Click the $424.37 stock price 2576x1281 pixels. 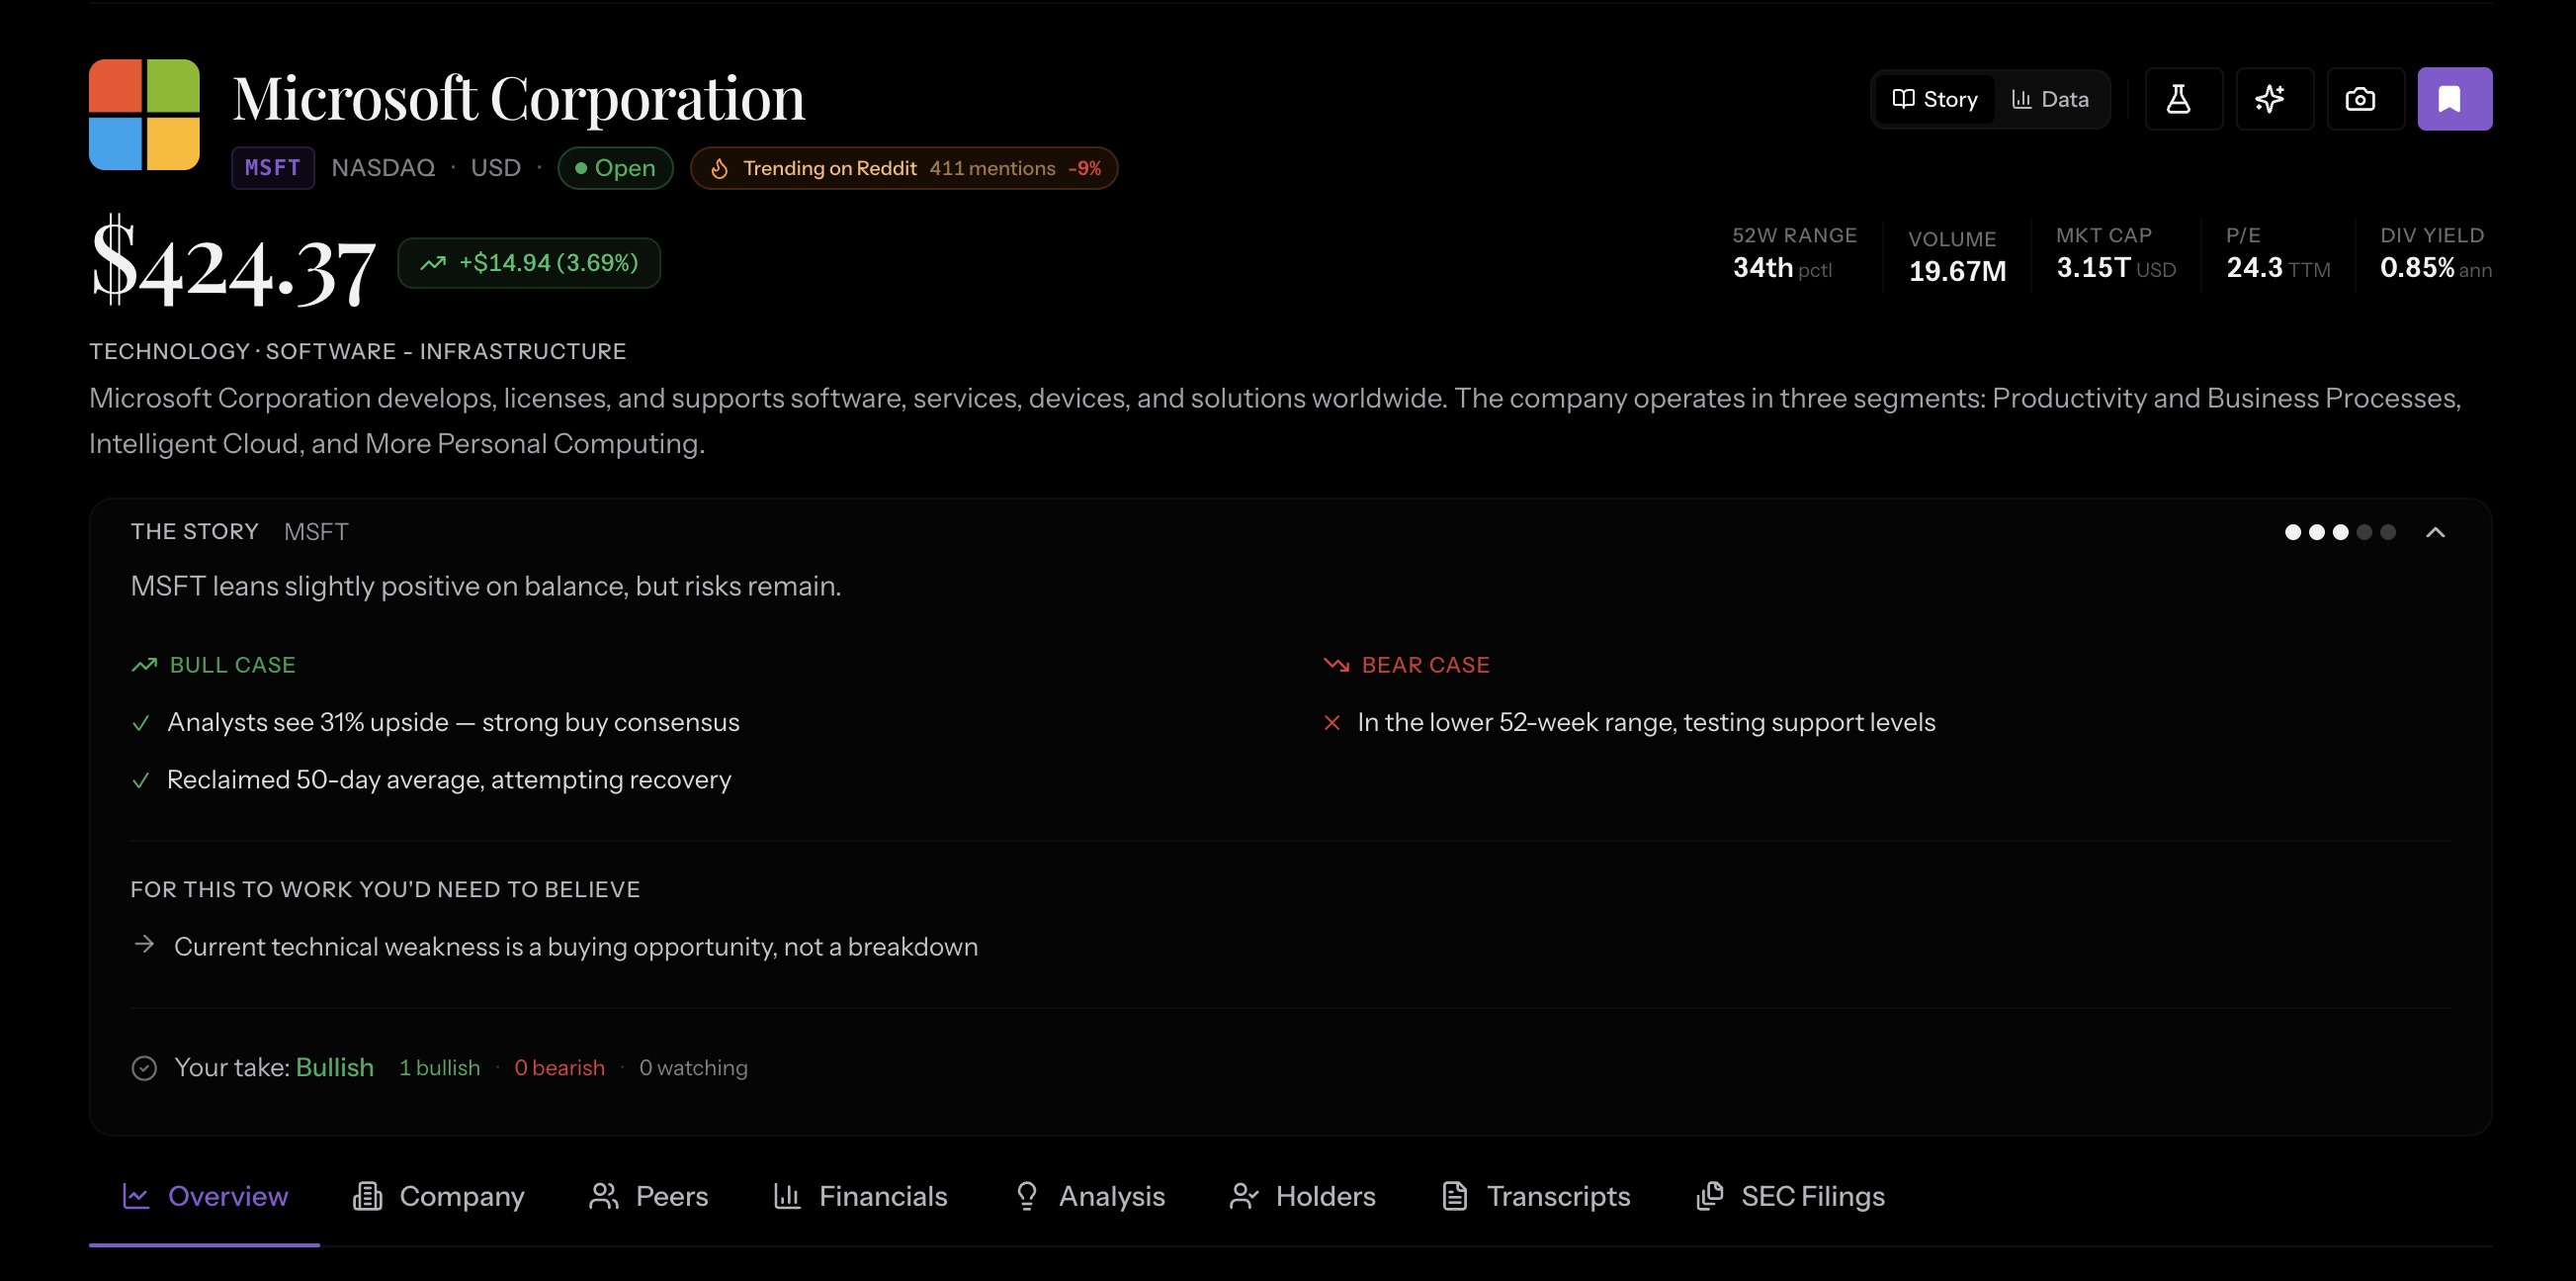(233, 262)
